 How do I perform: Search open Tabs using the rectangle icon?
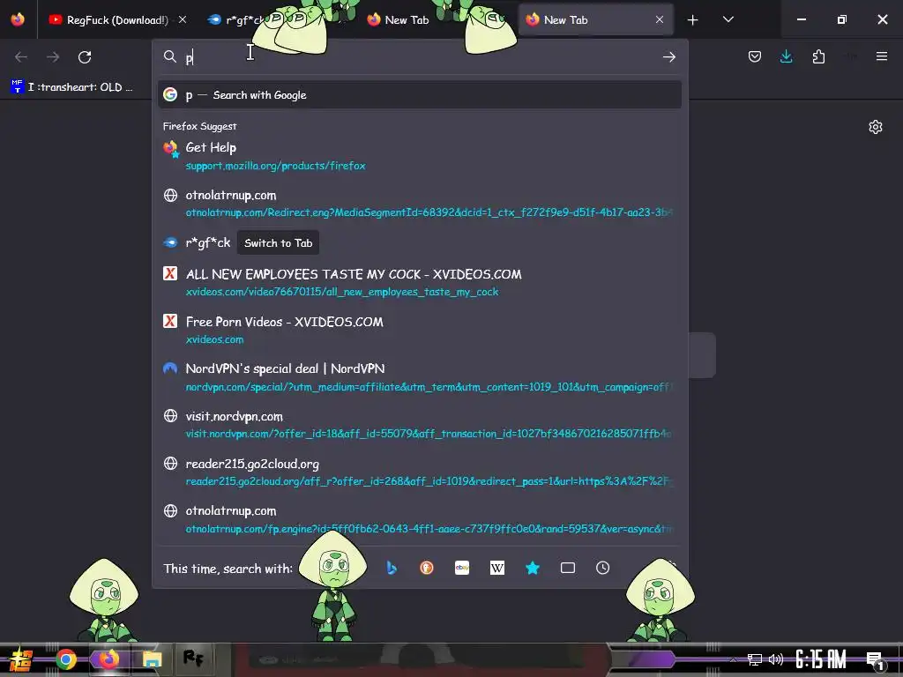click(568, 568)
